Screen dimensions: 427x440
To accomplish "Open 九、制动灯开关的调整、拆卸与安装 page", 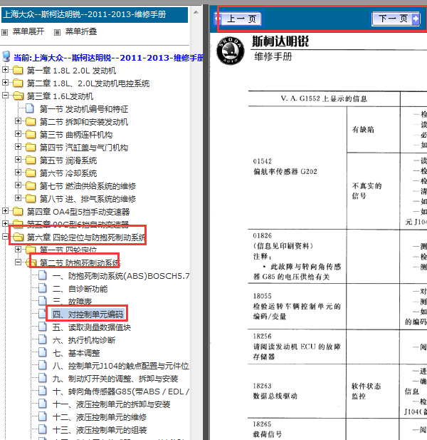I will [115, 379].
